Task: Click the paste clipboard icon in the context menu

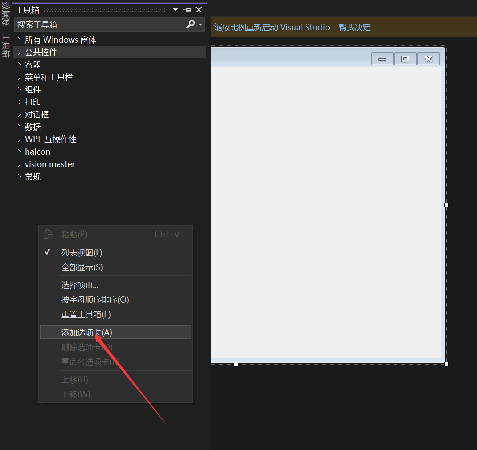Action: coord(48,234)
